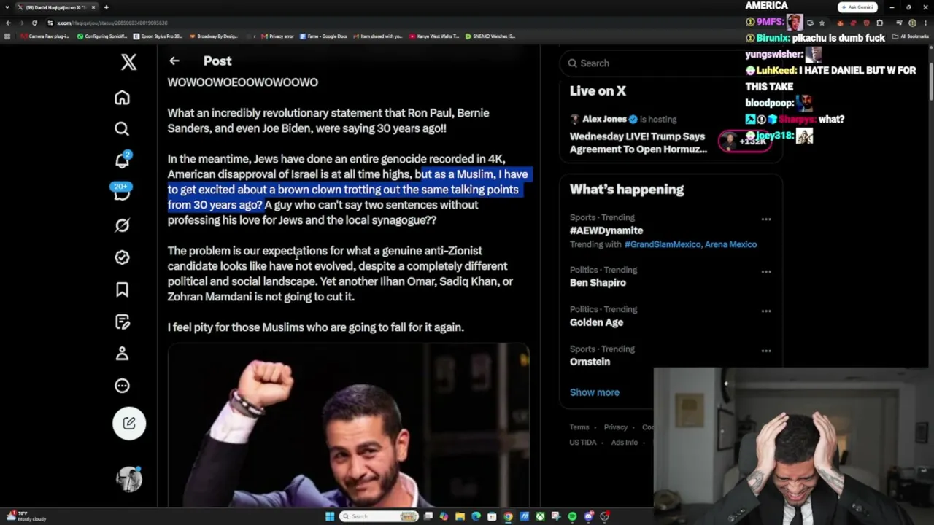Open the Broadway By Design bookmark
934x525 pixels.
click(x=213, y=36)
